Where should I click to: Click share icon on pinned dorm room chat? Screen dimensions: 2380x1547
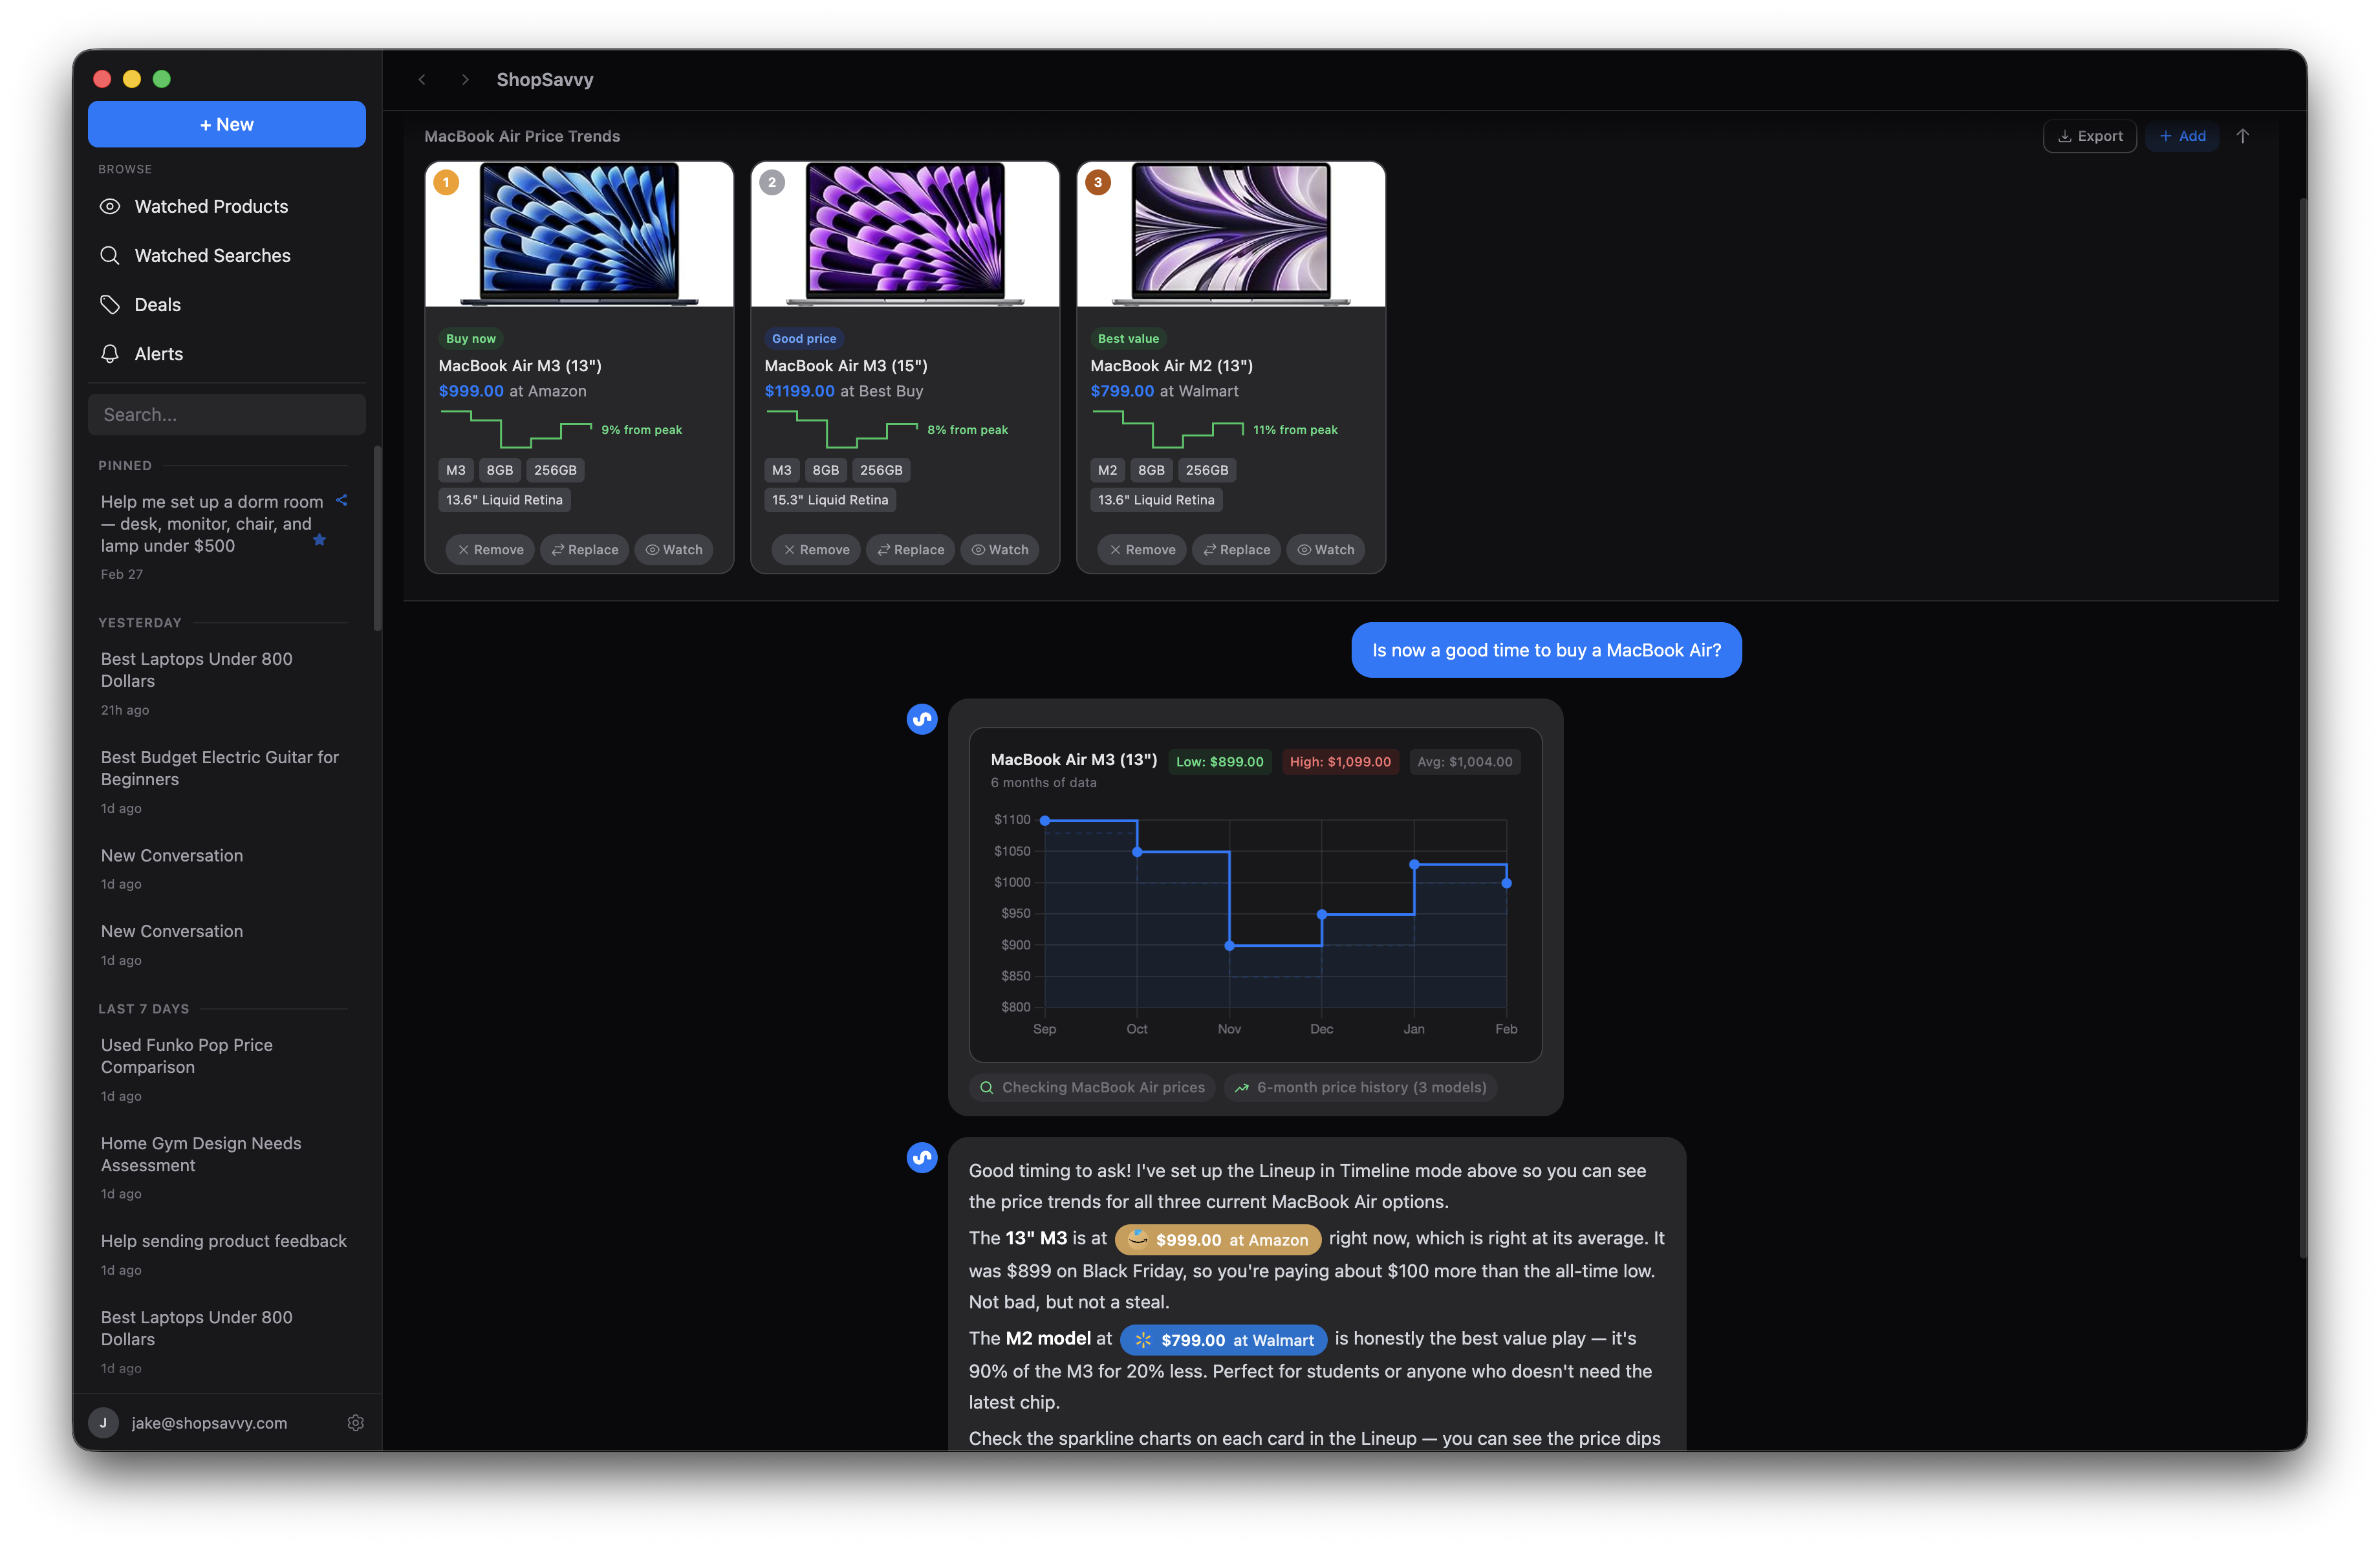tap(342, 500)
